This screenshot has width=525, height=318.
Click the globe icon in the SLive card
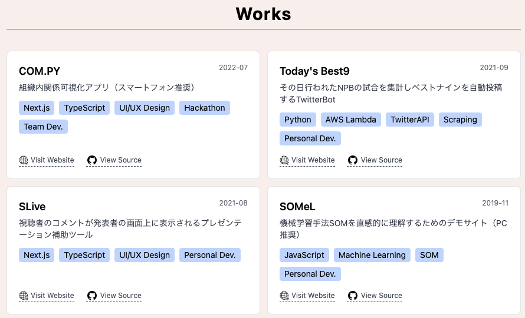pos(24,296)
